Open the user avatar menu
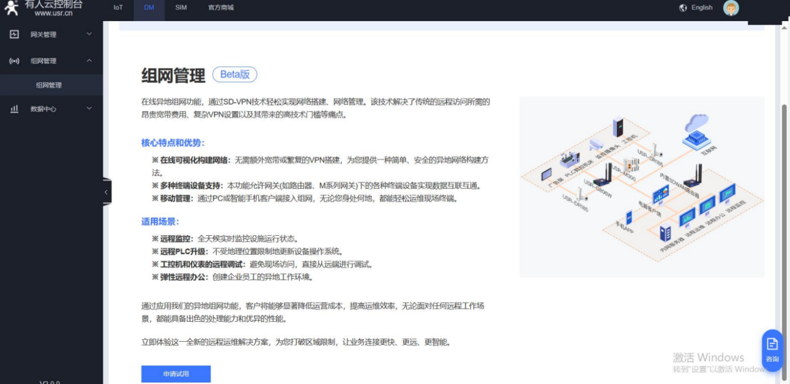The image size is (790, 384). click(x=731, y=8)
